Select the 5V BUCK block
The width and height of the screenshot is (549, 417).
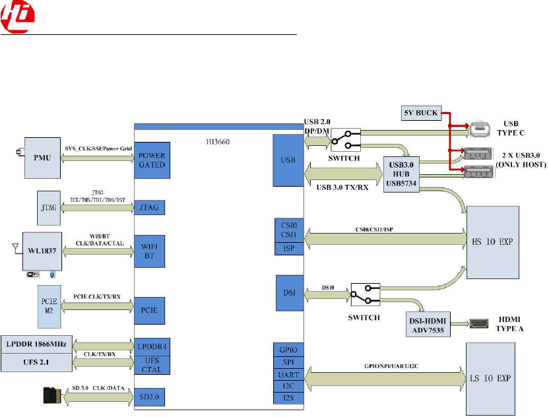(x=421, y=113)
